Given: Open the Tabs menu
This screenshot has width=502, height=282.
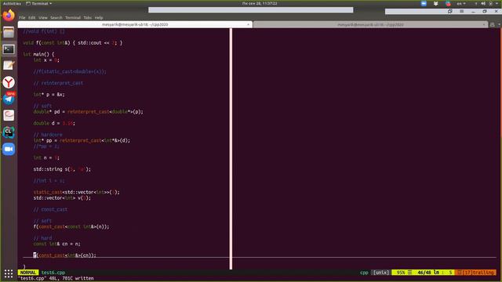Looking at the screenshot, I should pos(88,17).
